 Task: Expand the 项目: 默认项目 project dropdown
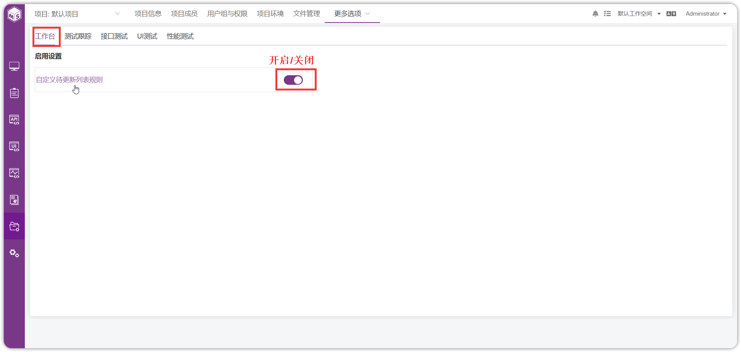(77, 14)
